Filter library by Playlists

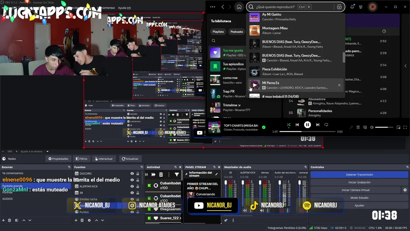point(218,32)
